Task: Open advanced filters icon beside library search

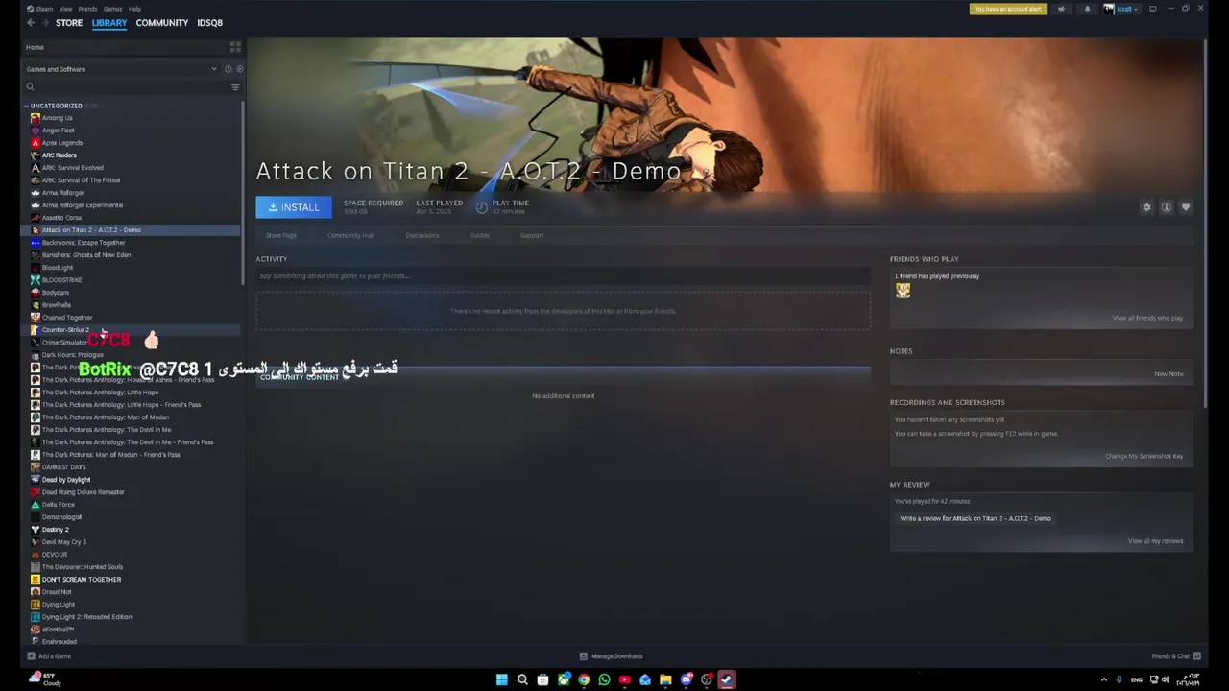Action: click(235, 87)
